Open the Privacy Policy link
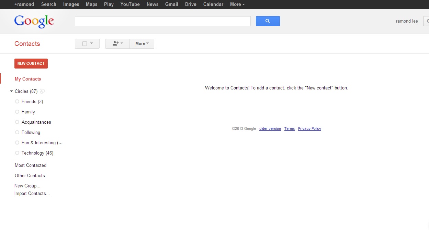Image resolution: width=429 pixels, height=233 pixels. 309,129
